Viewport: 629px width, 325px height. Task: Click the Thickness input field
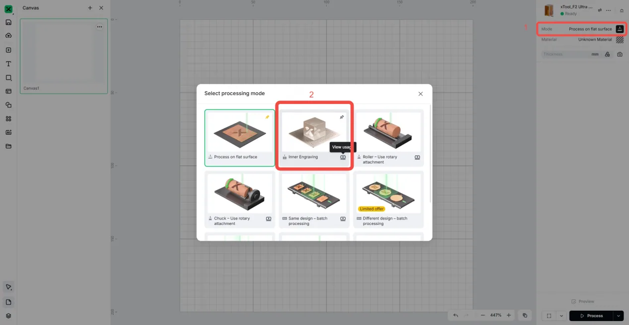571,54
